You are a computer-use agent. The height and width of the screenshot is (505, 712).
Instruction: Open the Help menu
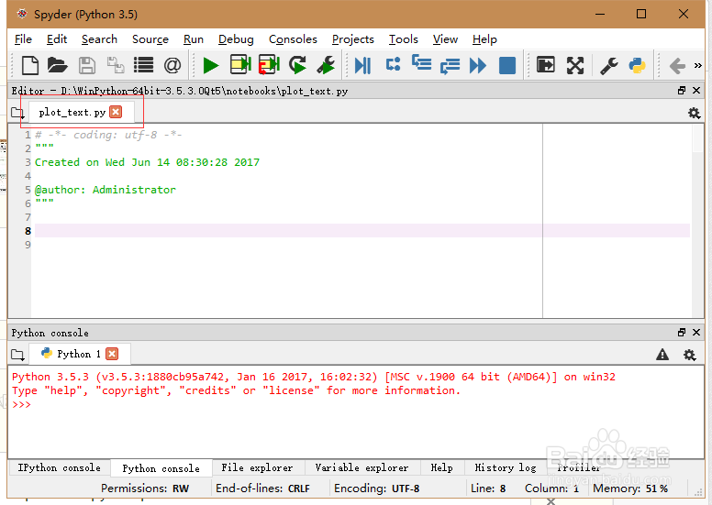pos(484,39)
